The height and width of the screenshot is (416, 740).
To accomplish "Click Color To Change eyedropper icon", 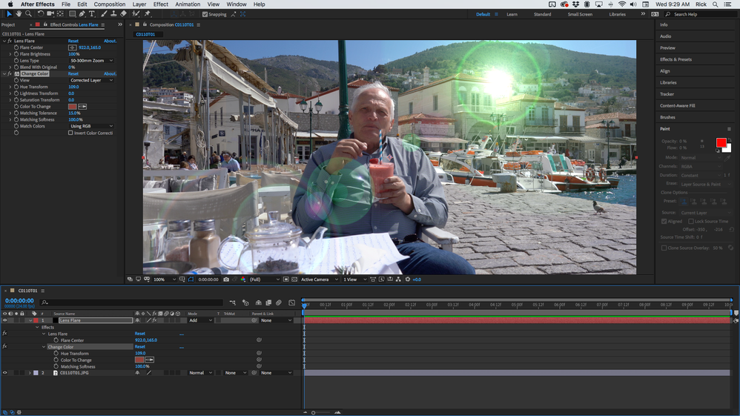I will coord(82,107).
